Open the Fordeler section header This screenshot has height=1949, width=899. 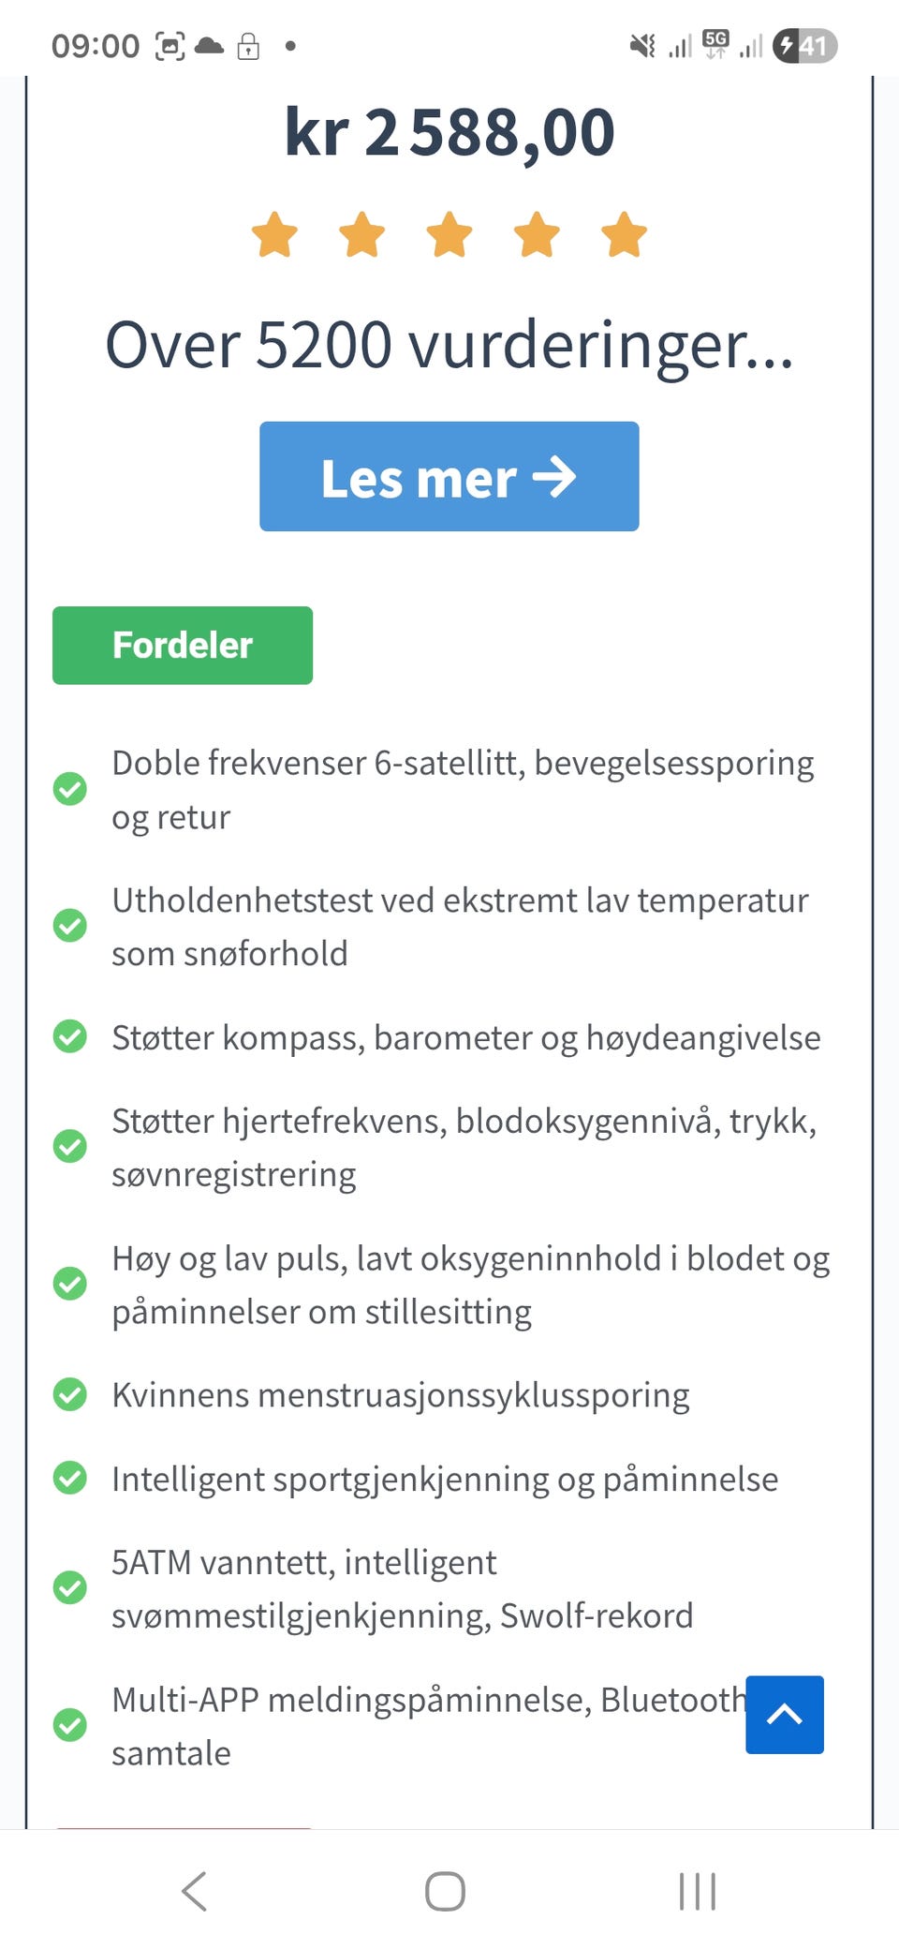pos(182,645)
